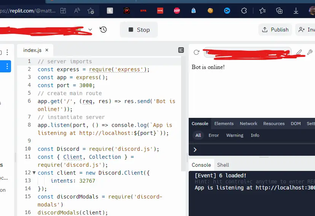Click line number 10 in gutter

28,149
